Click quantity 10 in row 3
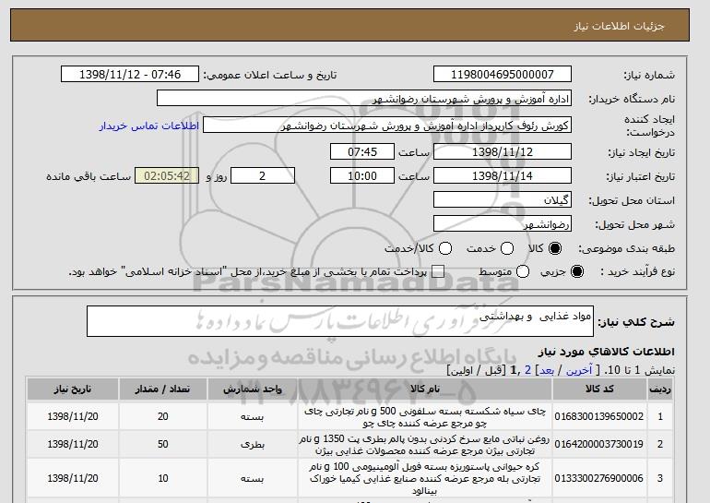 pyautogui.click(x=163, y=478)
